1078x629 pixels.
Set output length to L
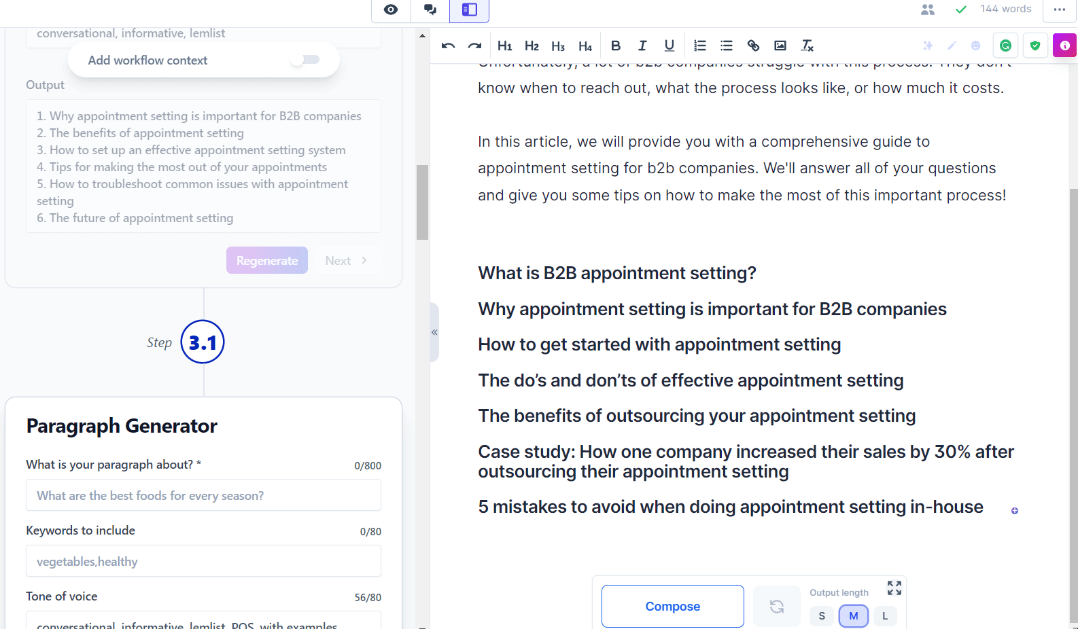pyautogui.click(x=885, y=616)
